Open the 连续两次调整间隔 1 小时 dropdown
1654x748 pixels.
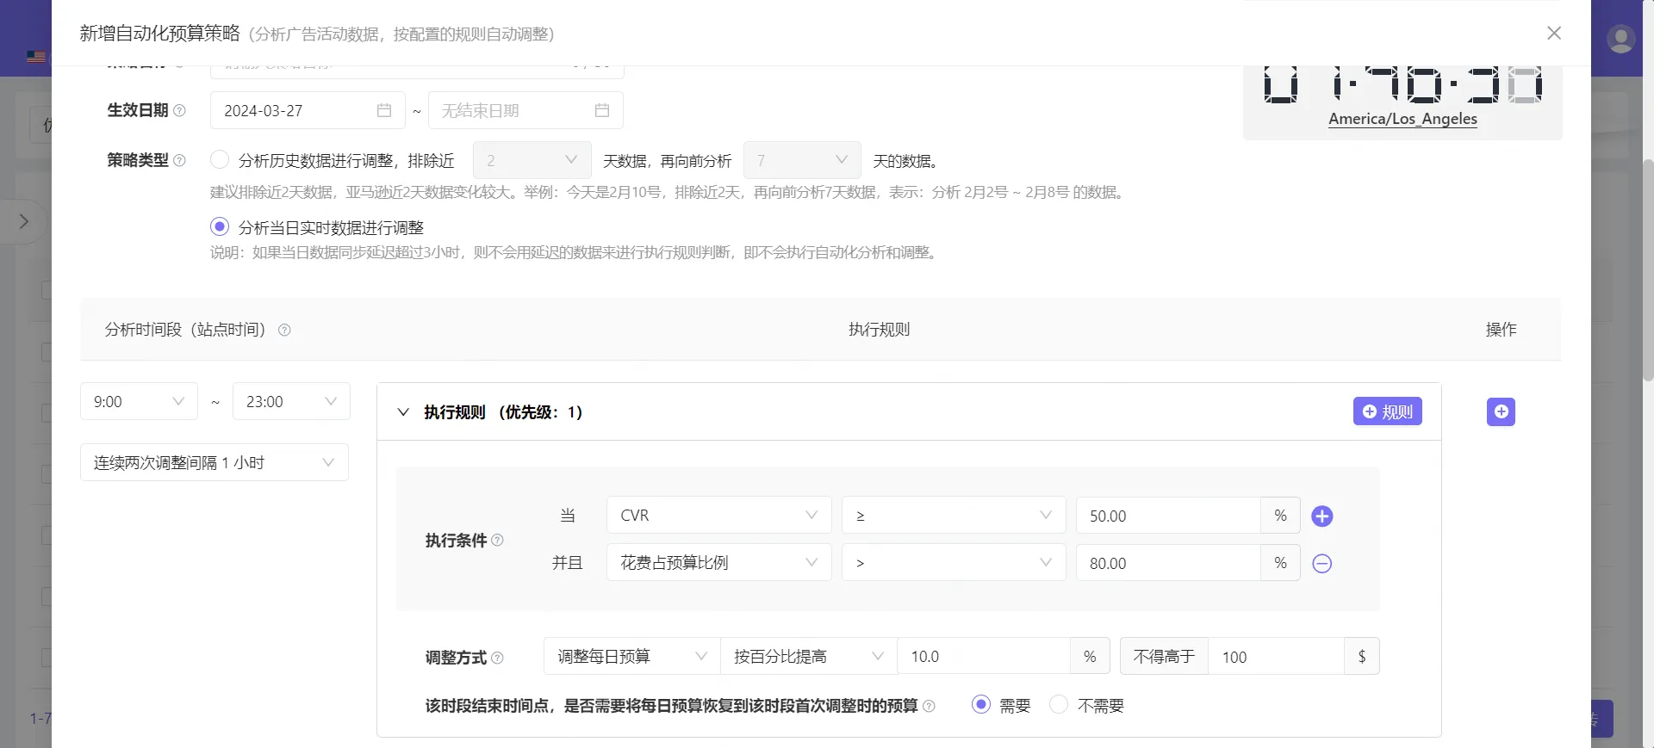(x=215, y=462)
